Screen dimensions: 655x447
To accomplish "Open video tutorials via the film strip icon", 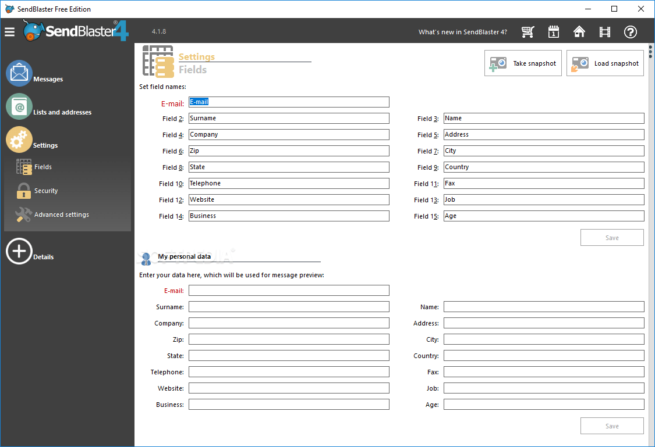I will click(x=604, y=32).
